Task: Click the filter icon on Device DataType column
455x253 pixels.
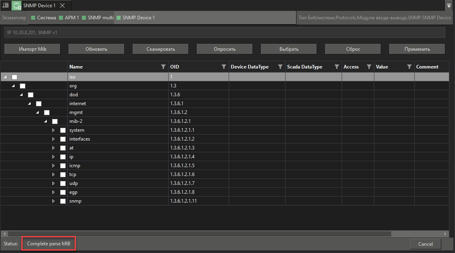Action: coord(280,66)
